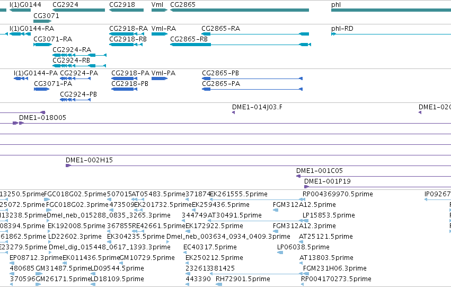Viewport: 451px width, 287px height.
Task: Click the DME1-018O05 clone
Action: (235, 123)
